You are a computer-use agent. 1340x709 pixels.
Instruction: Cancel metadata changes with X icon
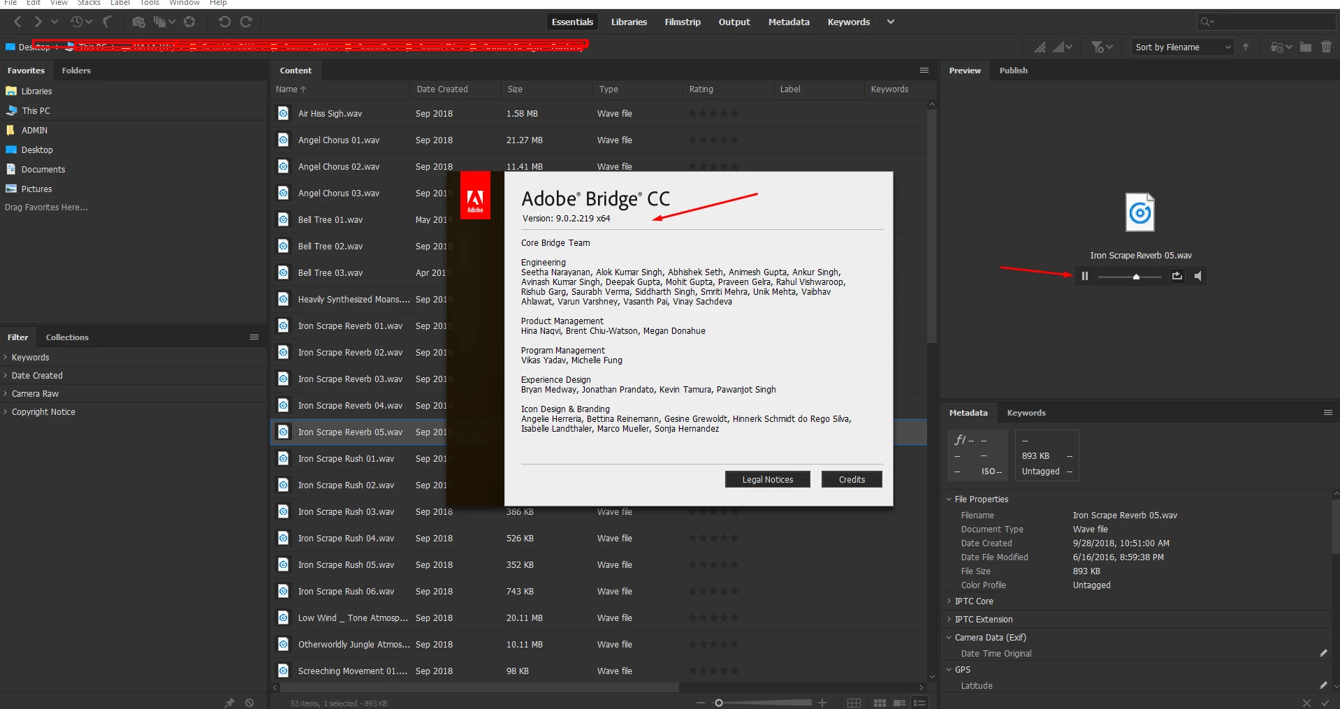click(x=1306, y=703)
